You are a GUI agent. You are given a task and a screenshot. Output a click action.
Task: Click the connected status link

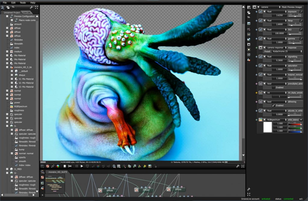pyautogui.click(x=288, y=199)
